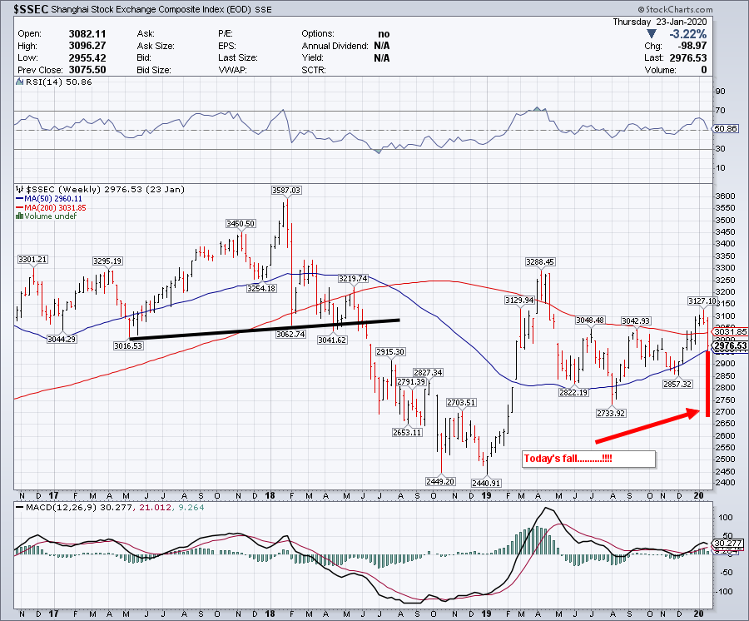The width and height of the screenshot is (749, 621).
Task: Click the price label 3301.21
Action: coord(32,260)
